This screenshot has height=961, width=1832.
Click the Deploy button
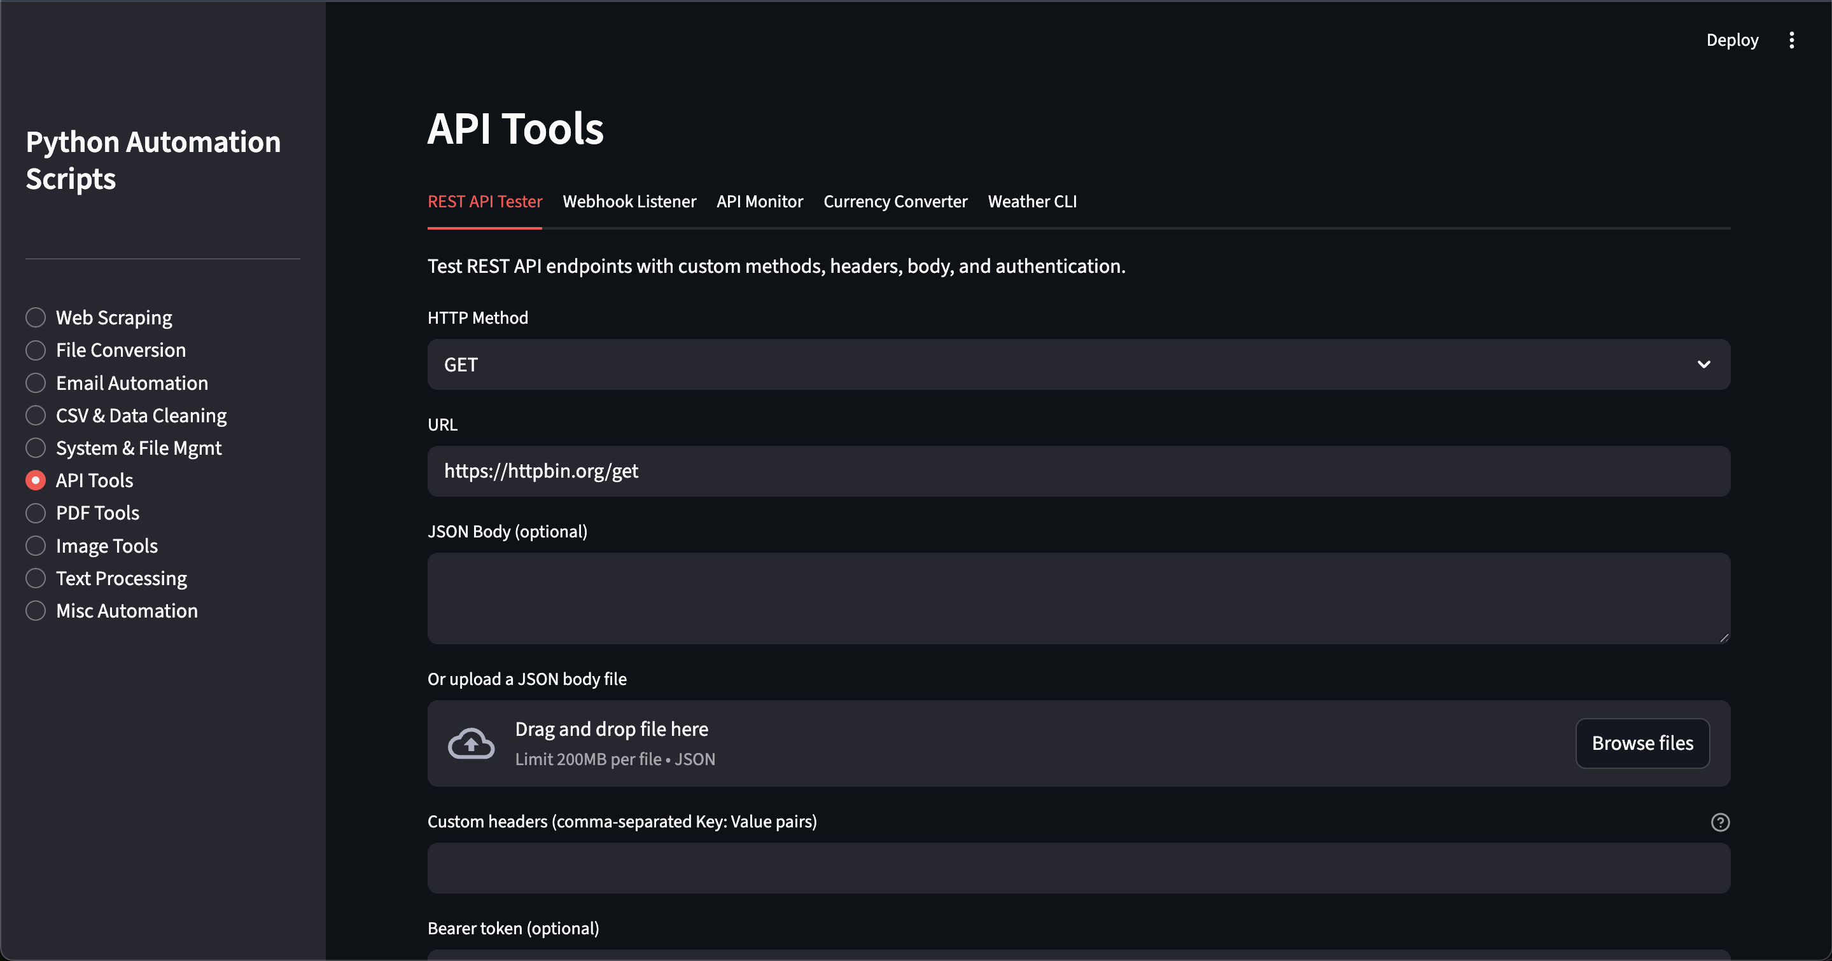click(1731, 41)
